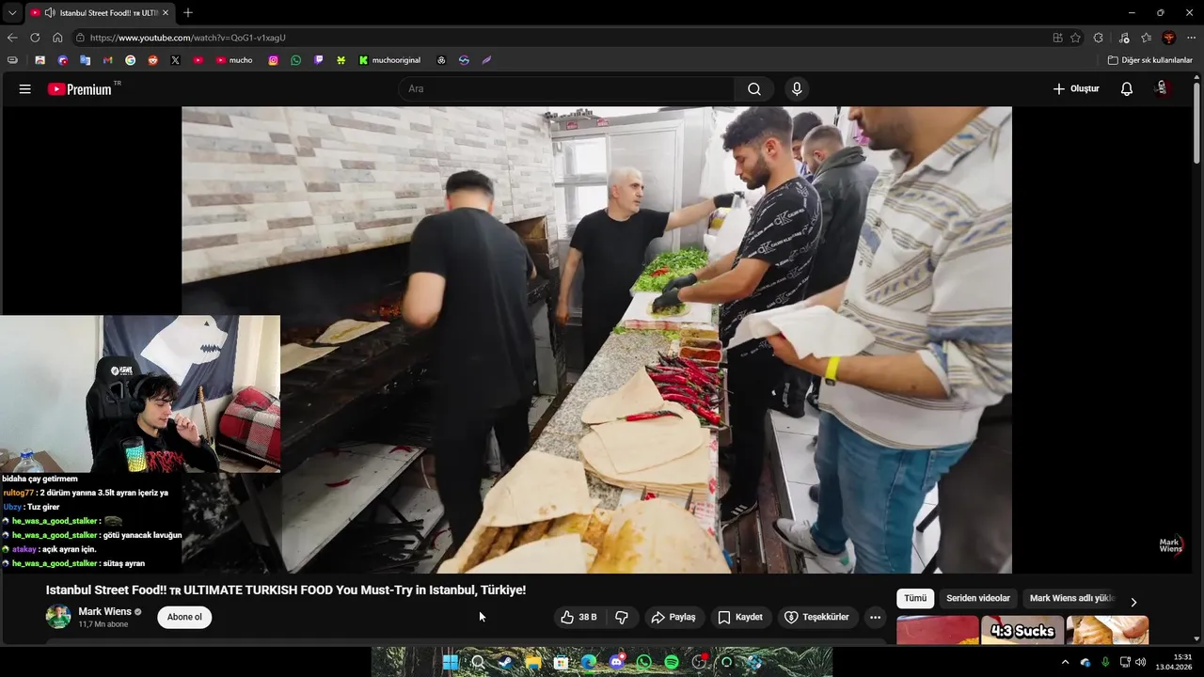Toggle the microphone in system tray
Viewport: 1204px width, 677px height.
1105,662
